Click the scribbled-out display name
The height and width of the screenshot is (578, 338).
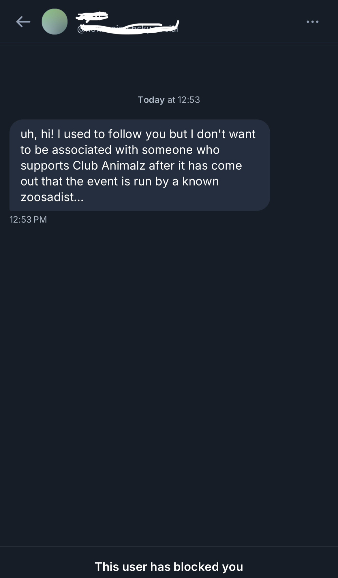(92, 16)
